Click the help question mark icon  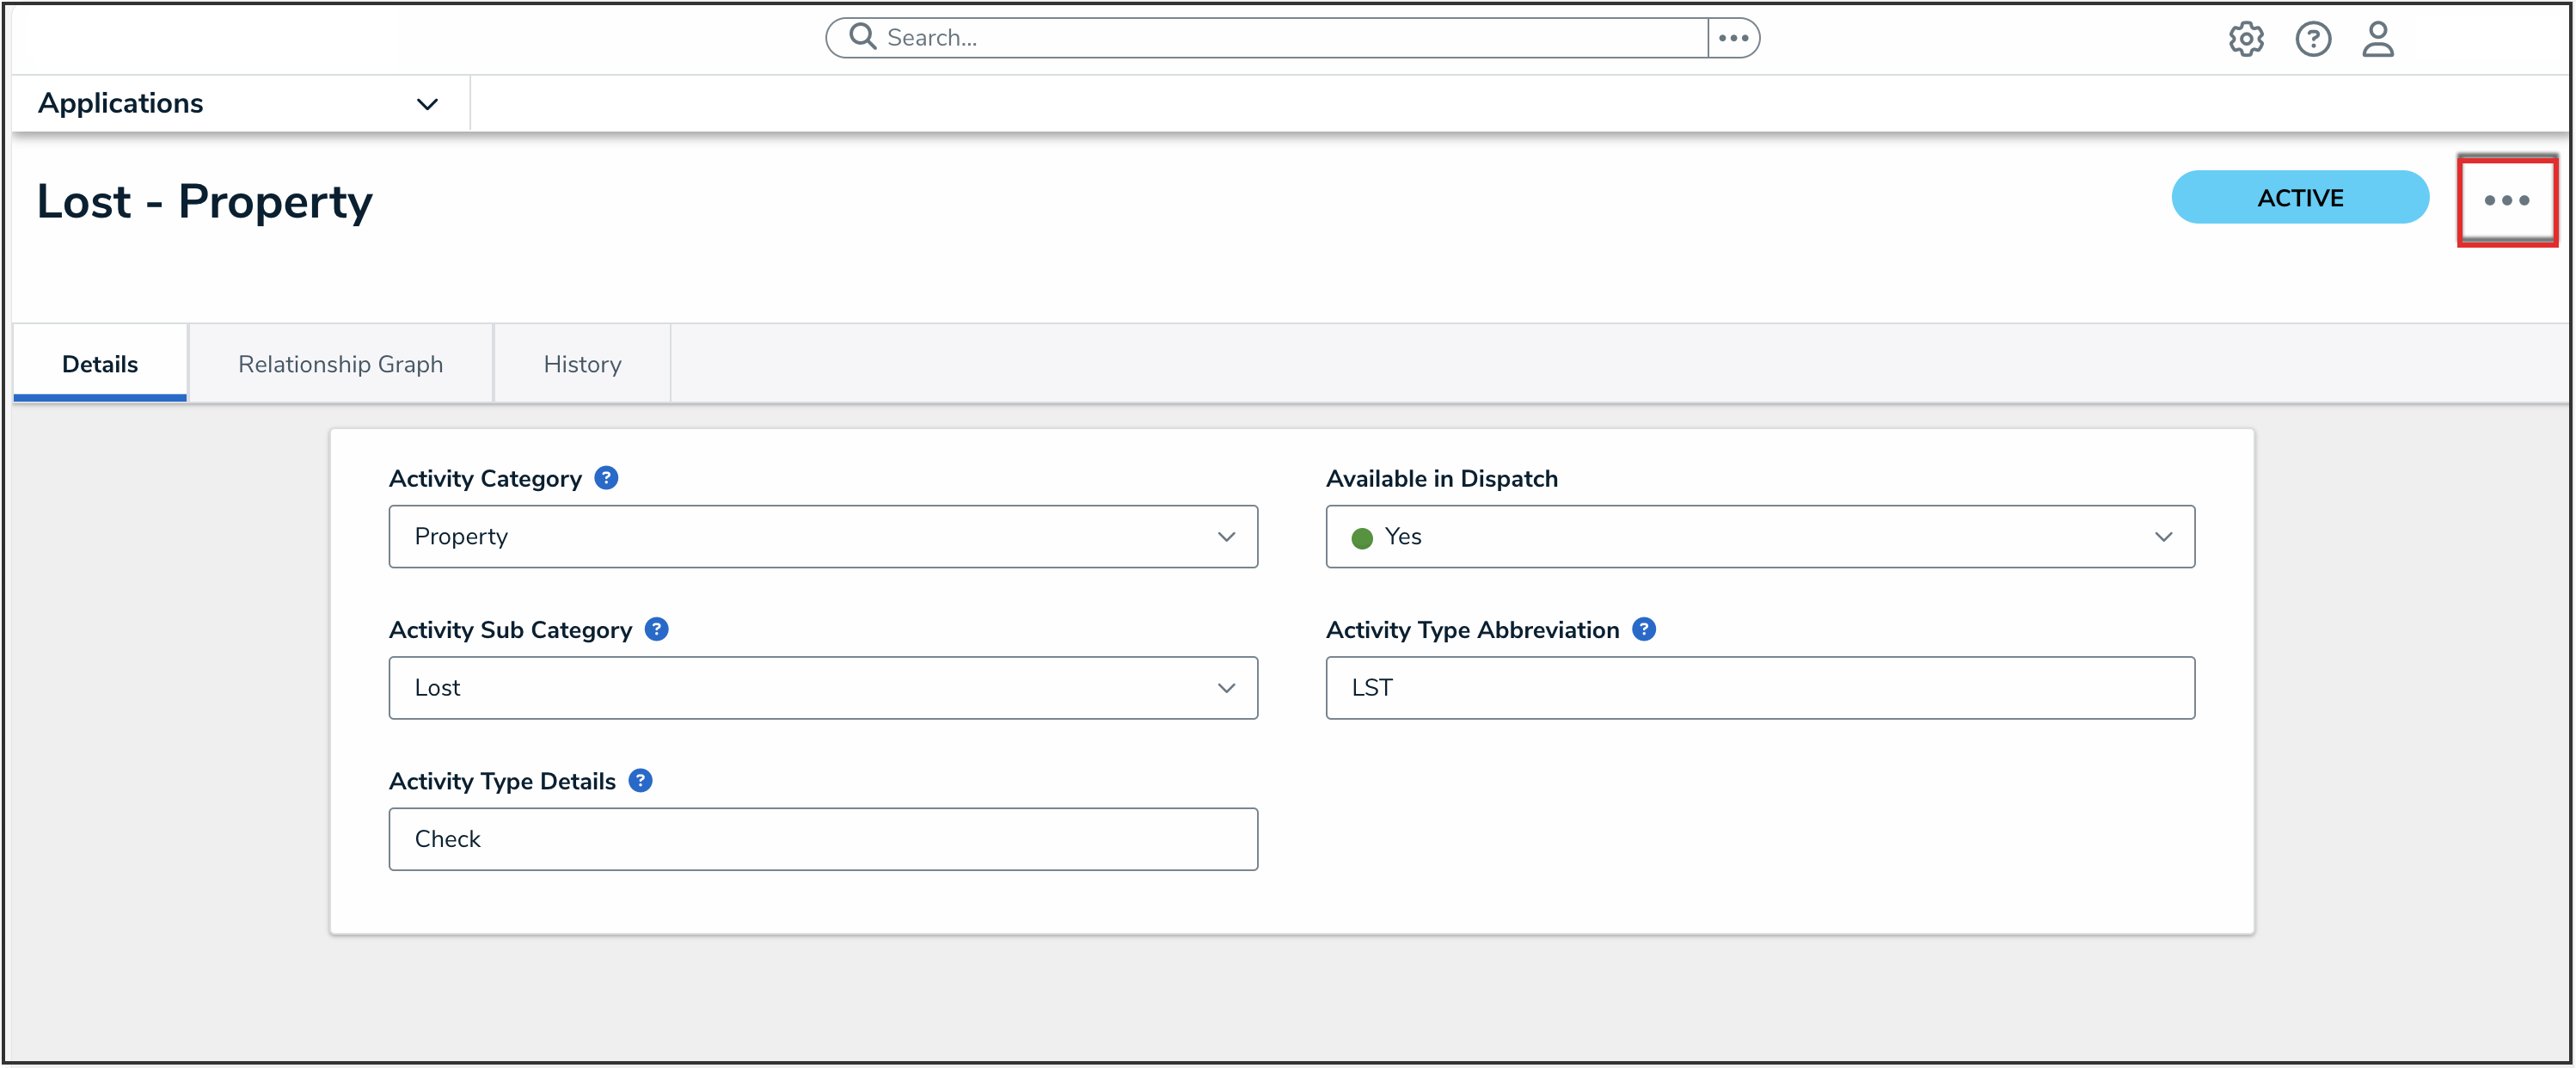tap(2312, 39)
